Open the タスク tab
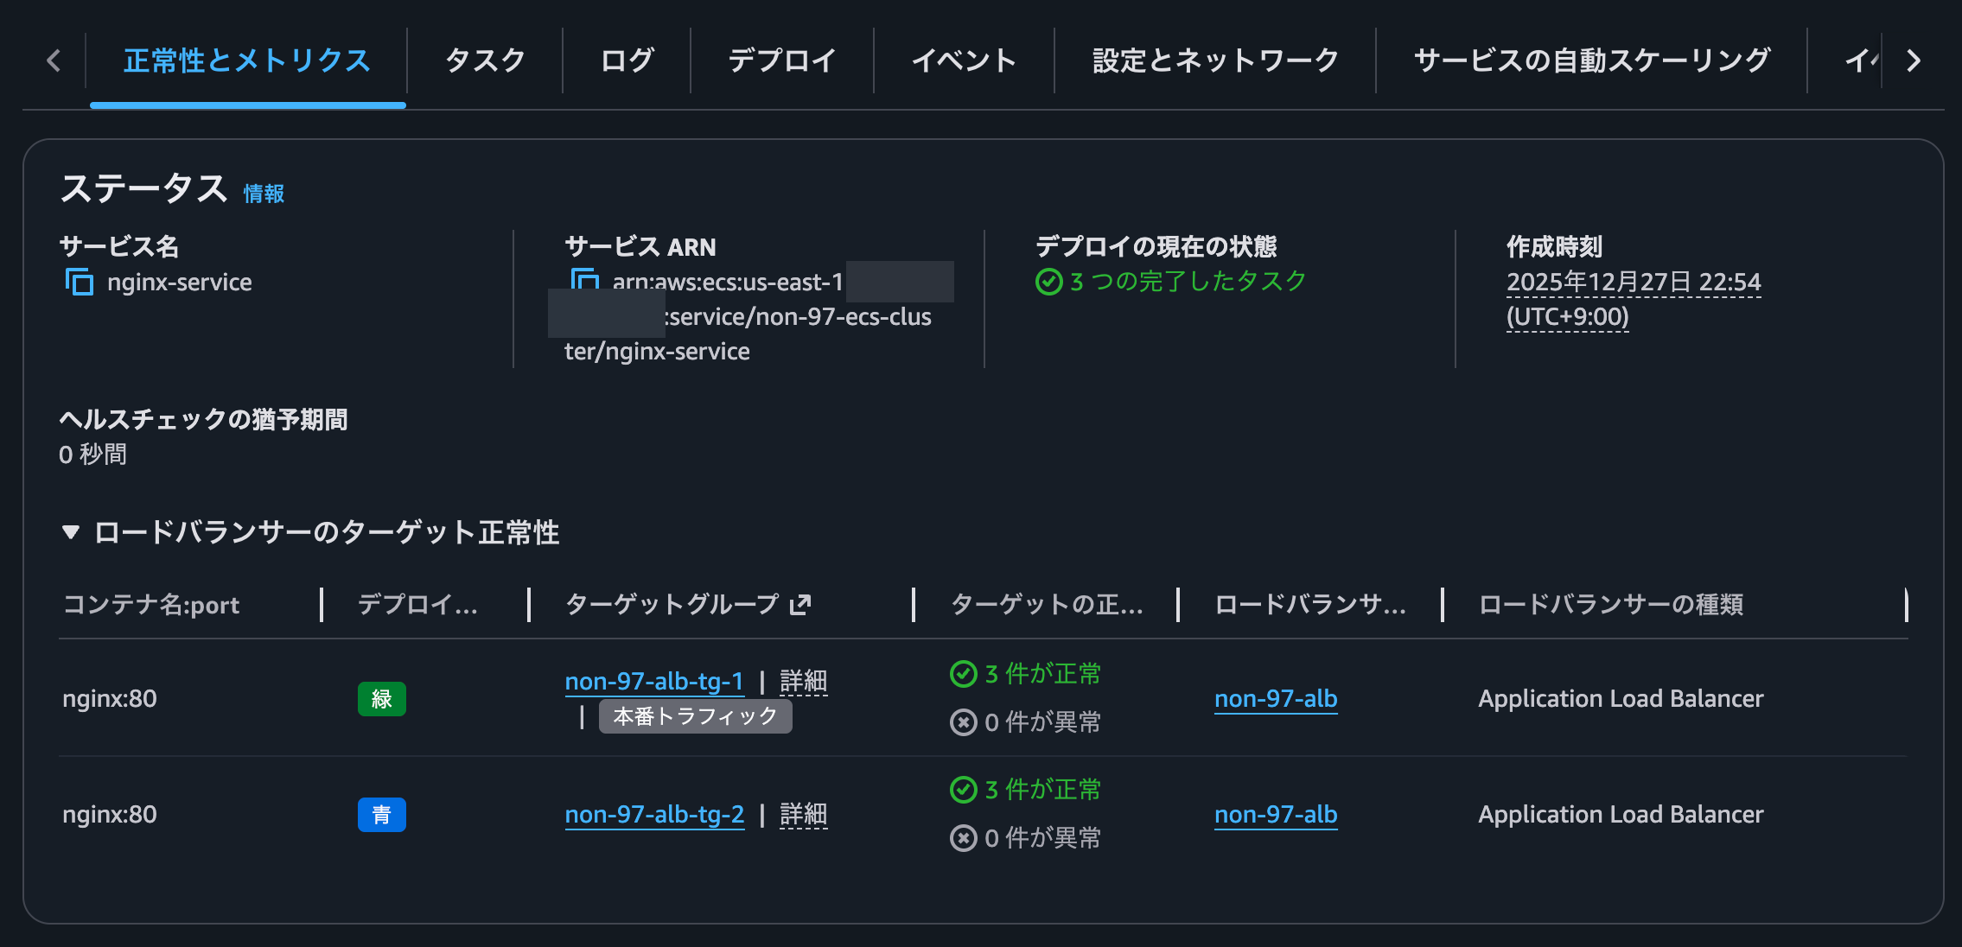Screen dimensions: 1962x947 coord(485,60)
